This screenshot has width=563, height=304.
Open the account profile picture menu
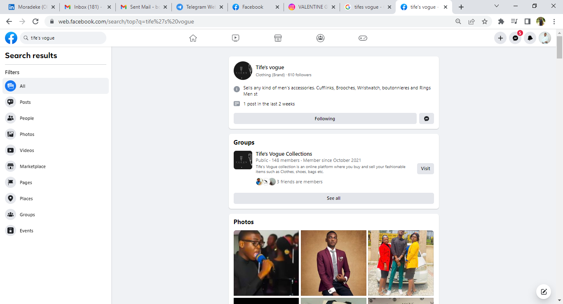(545, 38)
